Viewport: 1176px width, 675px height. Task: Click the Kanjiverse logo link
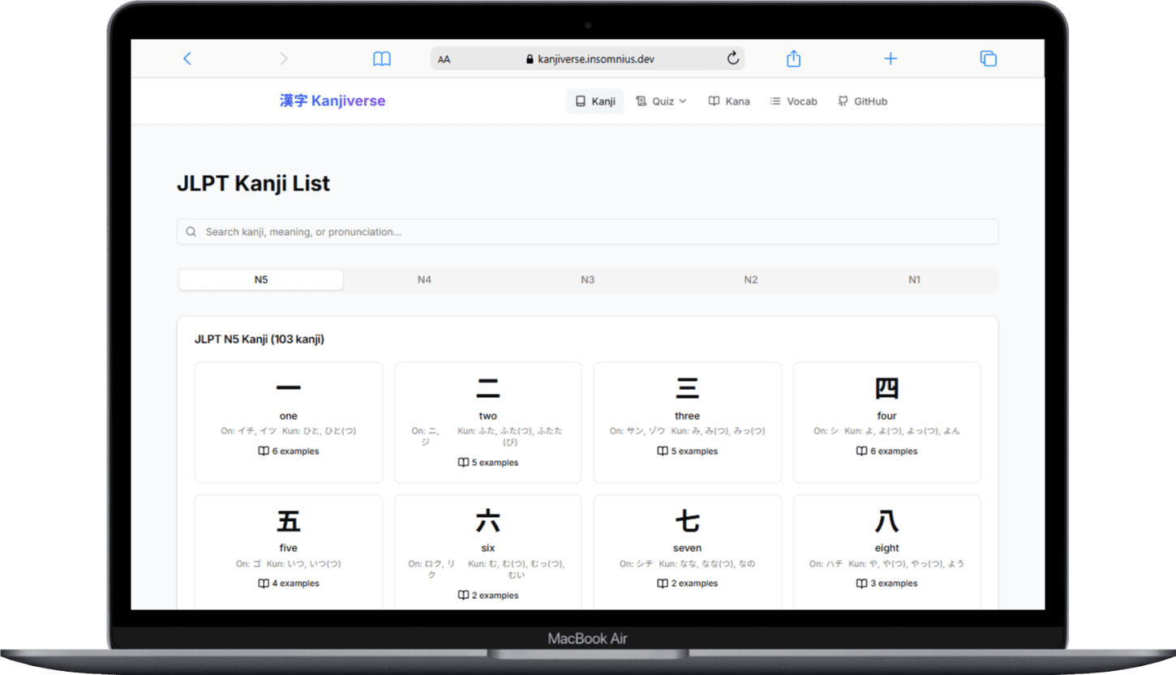point(333,101)
